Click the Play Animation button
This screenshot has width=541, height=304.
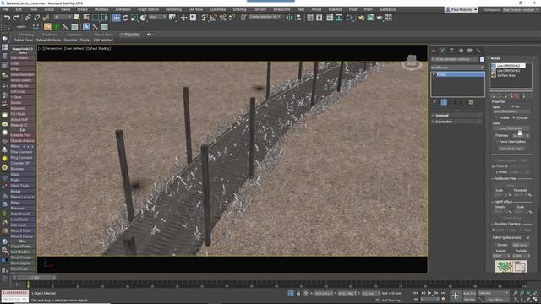[429, 293]
